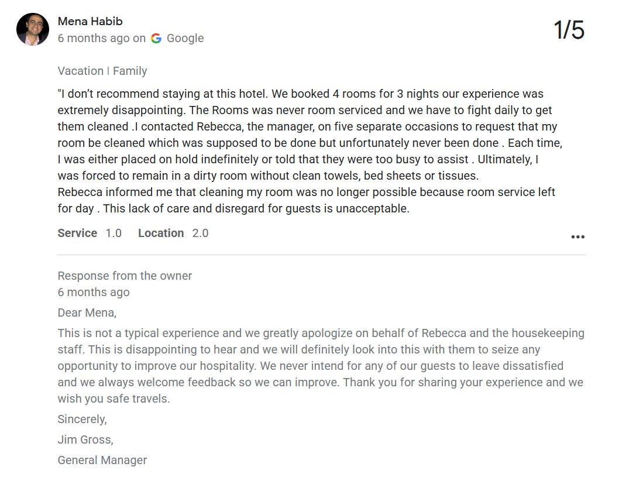Click the Jim Gross signature
This screenshot has width=622, height=484.
pos(85,440)
